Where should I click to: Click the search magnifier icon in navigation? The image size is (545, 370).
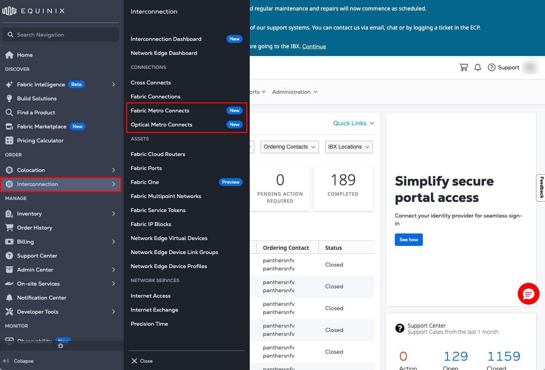(x=10, y=35)
